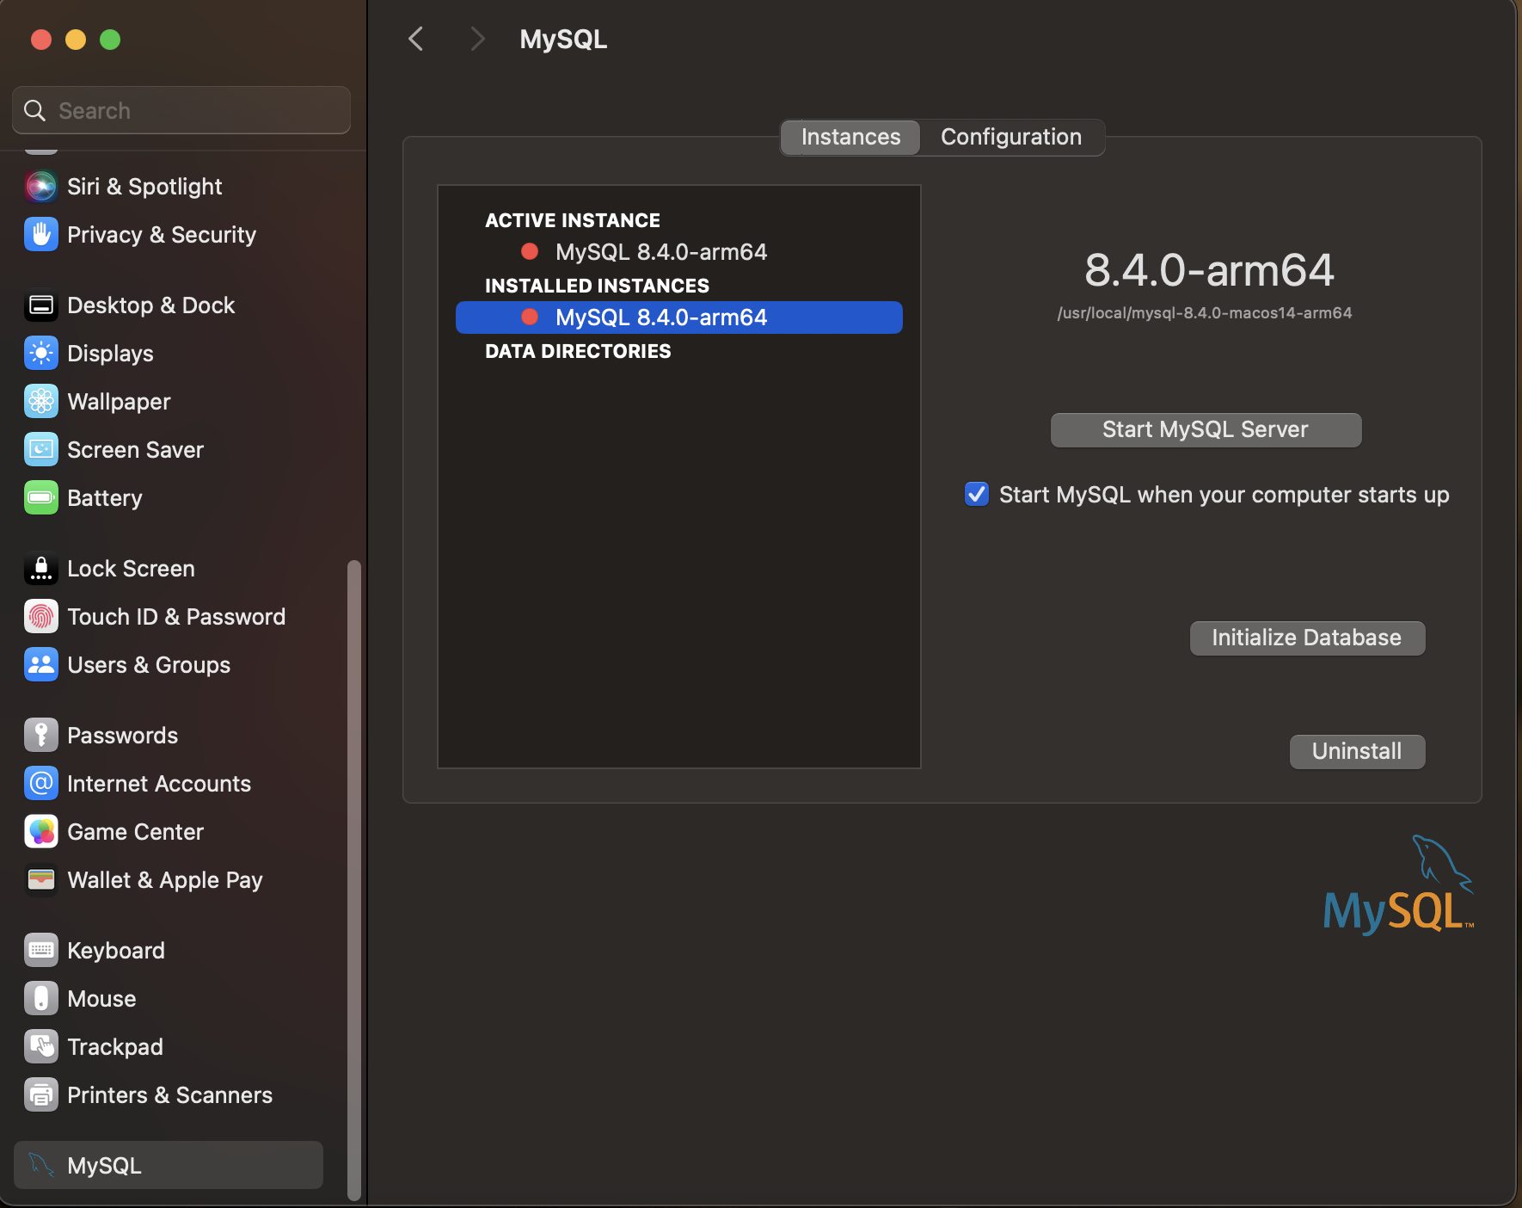Click the Data Directories section header

578,351
